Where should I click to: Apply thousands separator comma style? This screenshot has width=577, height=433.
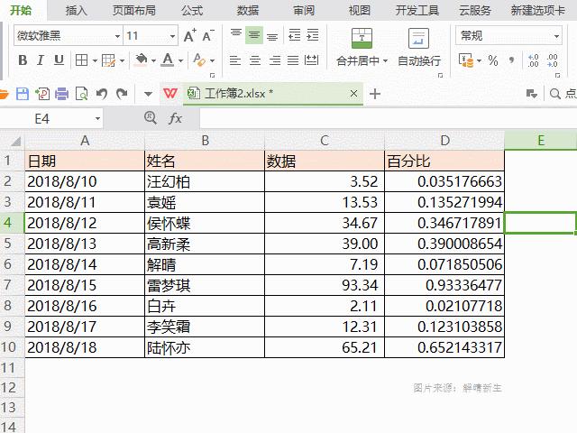[511, 60]
